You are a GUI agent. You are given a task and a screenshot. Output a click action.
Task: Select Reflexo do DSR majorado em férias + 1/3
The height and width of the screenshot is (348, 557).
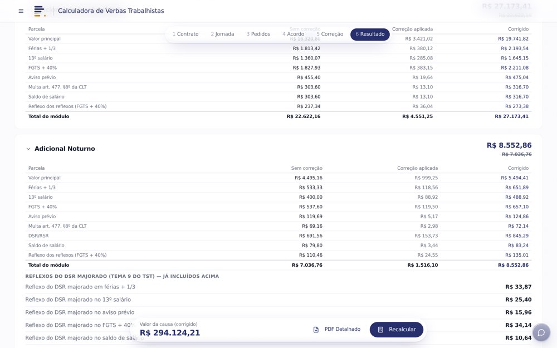(80, 287)
